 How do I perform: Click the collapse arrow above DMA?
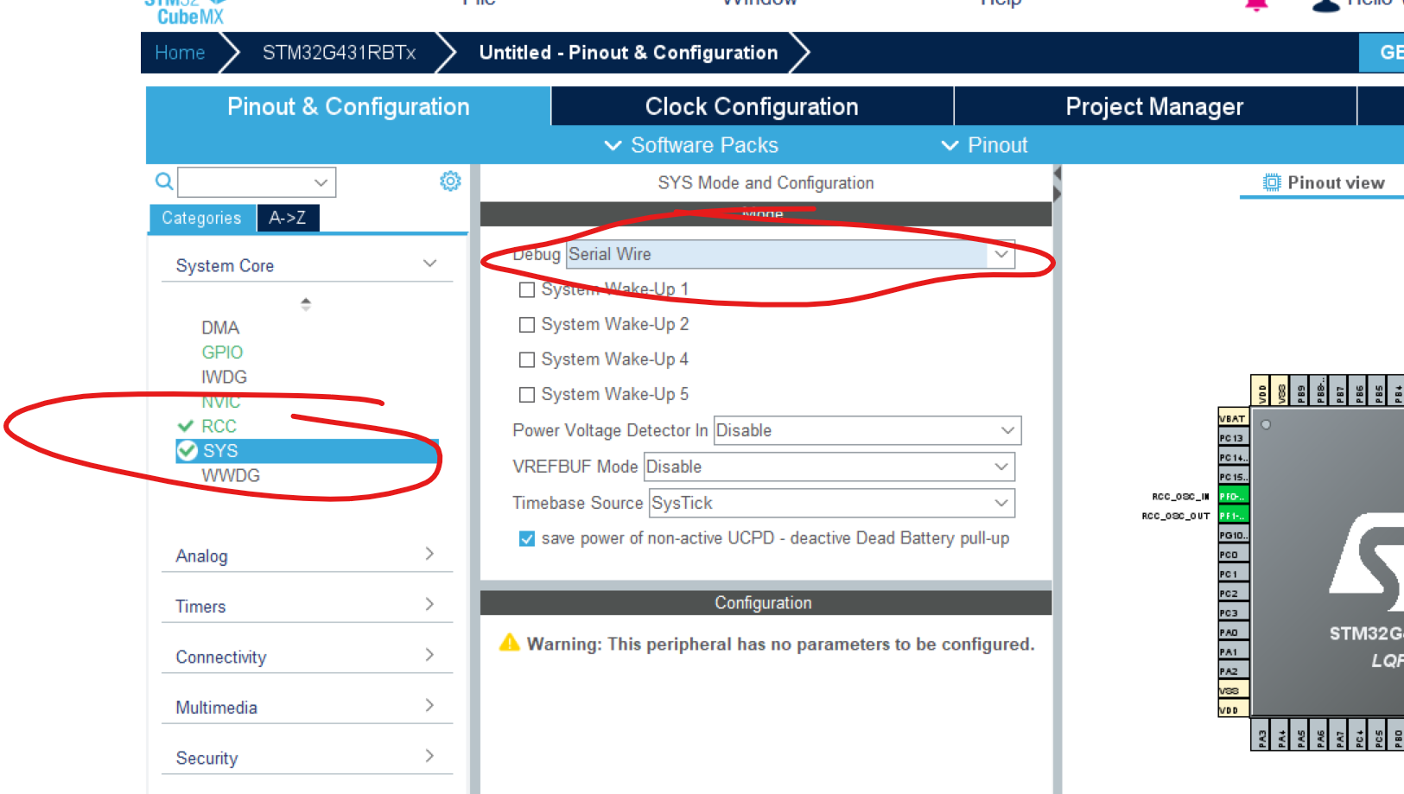(x=306, y=303)
